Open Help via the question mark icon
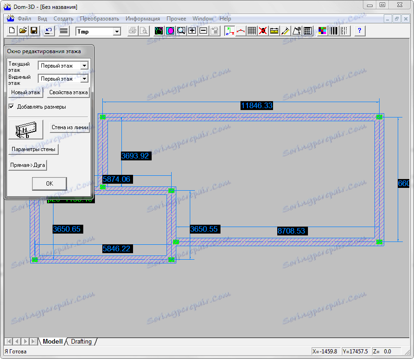 pyautogui.click(x=360, y=31)
